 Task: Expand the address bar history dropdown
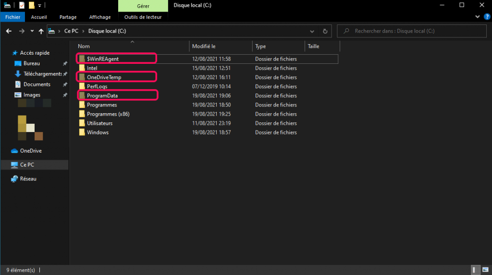[312, 31]
